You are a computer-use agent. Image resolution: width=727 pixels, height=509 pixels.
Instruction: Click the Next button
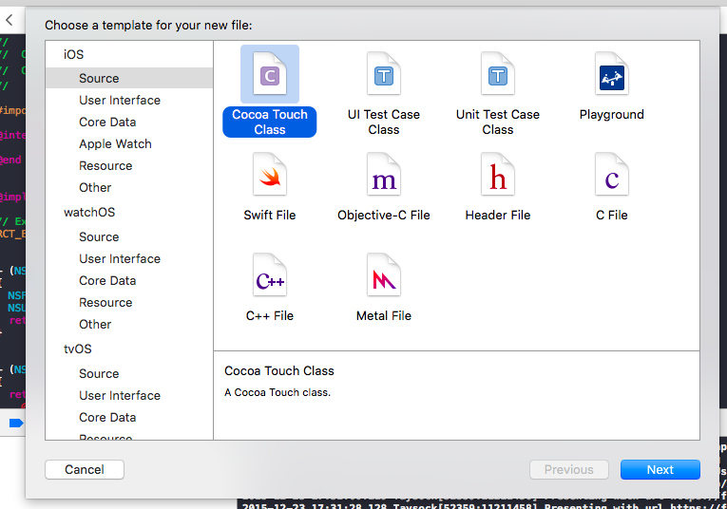[660, 469]
